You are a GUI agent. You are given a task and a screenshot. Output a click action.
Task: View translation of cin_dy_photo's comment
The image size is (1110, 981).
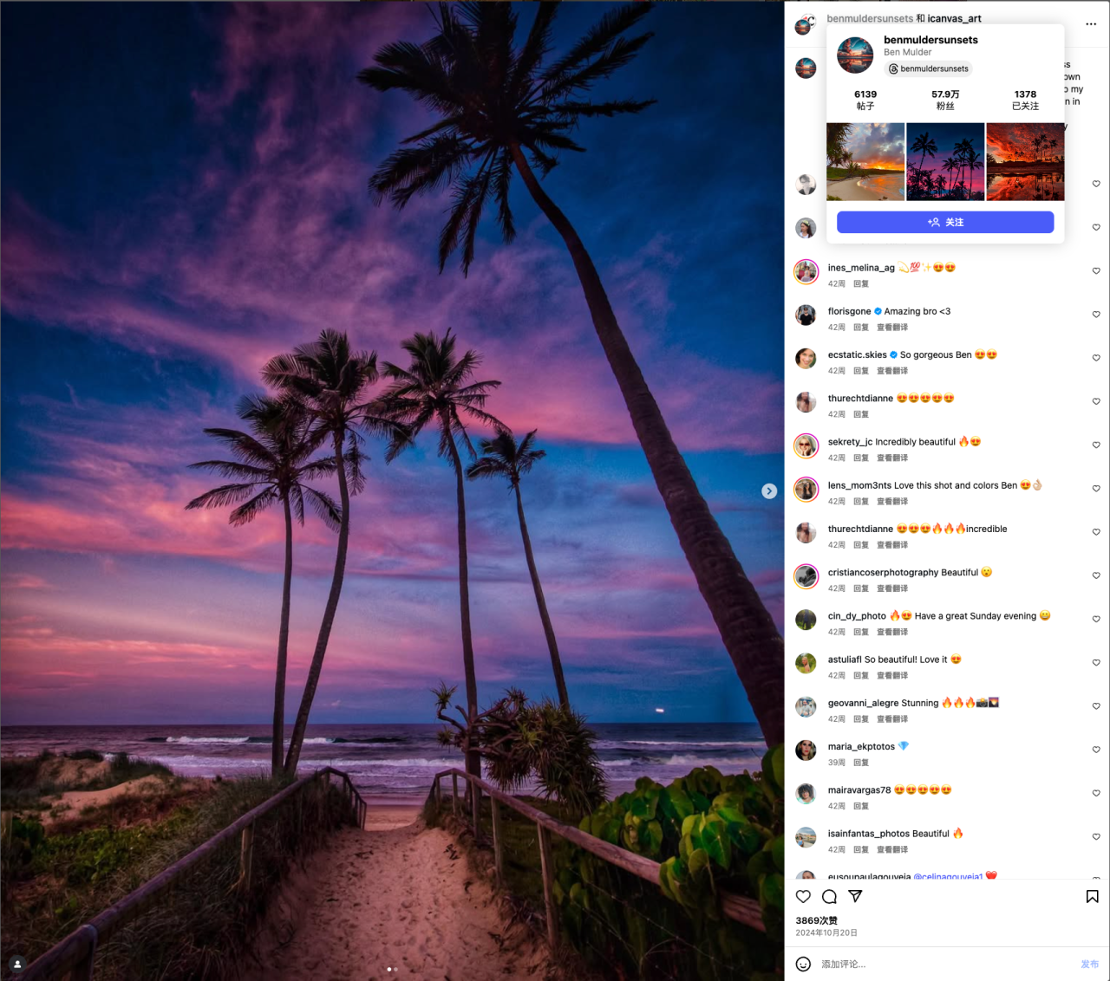[892, 633]
